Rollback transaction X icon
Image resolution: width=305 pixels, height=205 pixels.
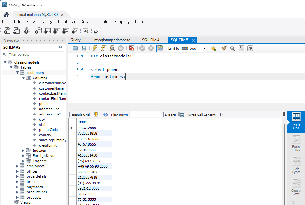point(151,48)
